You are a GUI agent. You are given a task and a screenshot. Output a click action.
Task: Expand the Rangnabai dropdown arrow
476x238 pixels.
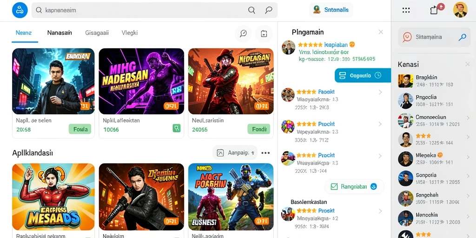374,186
